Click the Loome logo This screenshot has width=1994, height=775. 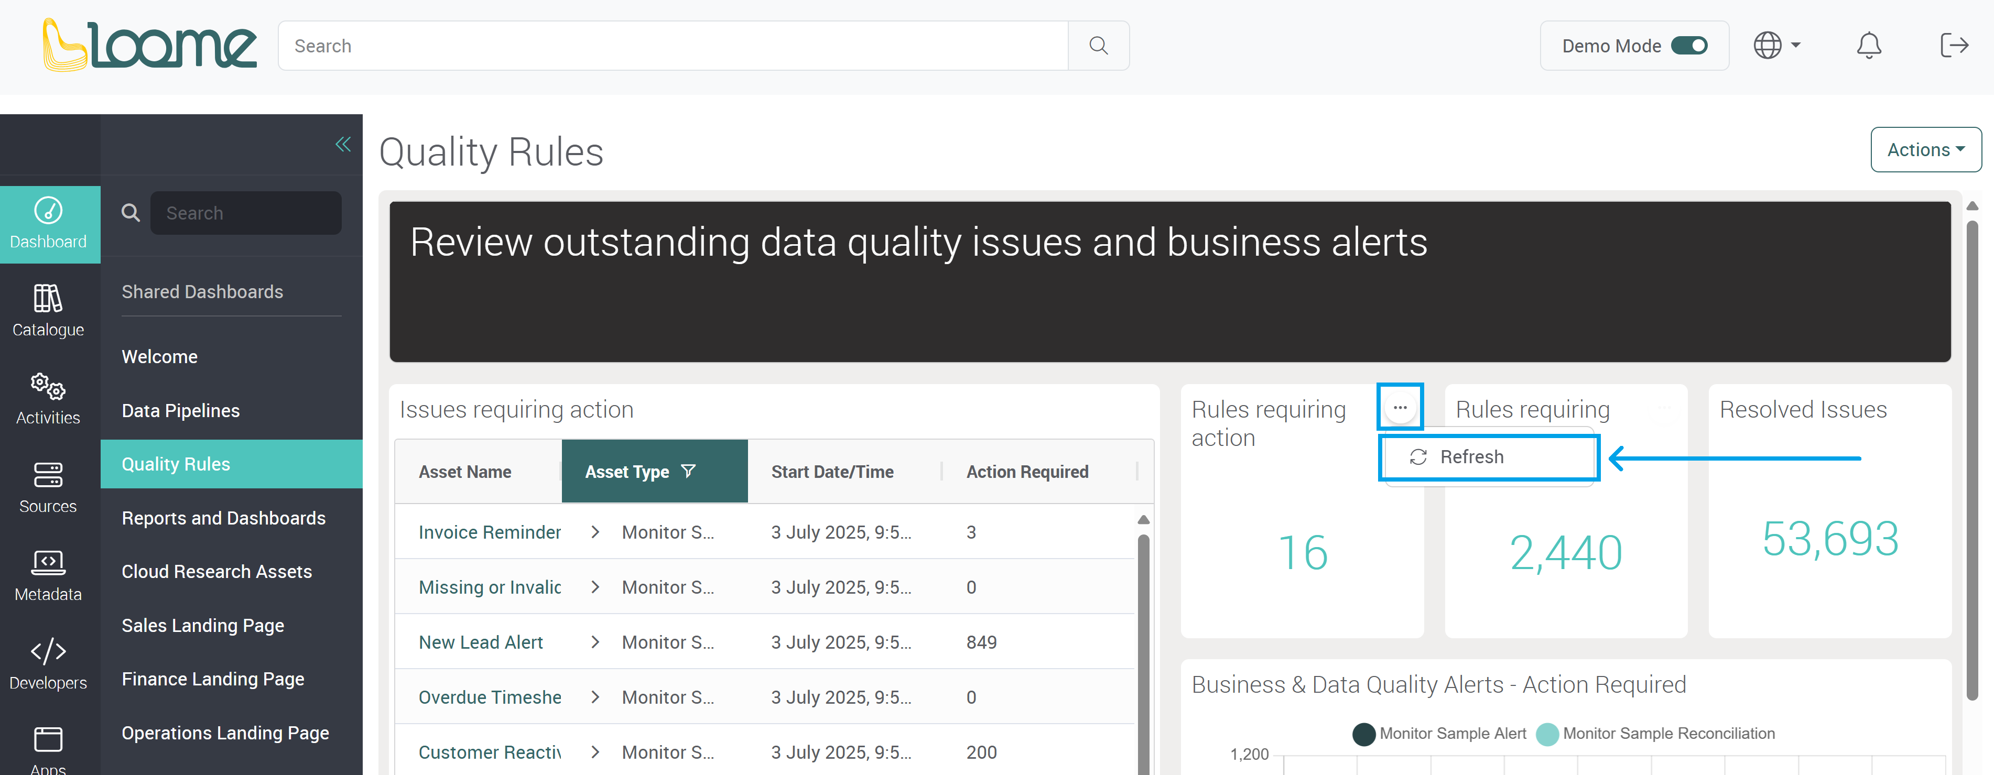[149, 45]
